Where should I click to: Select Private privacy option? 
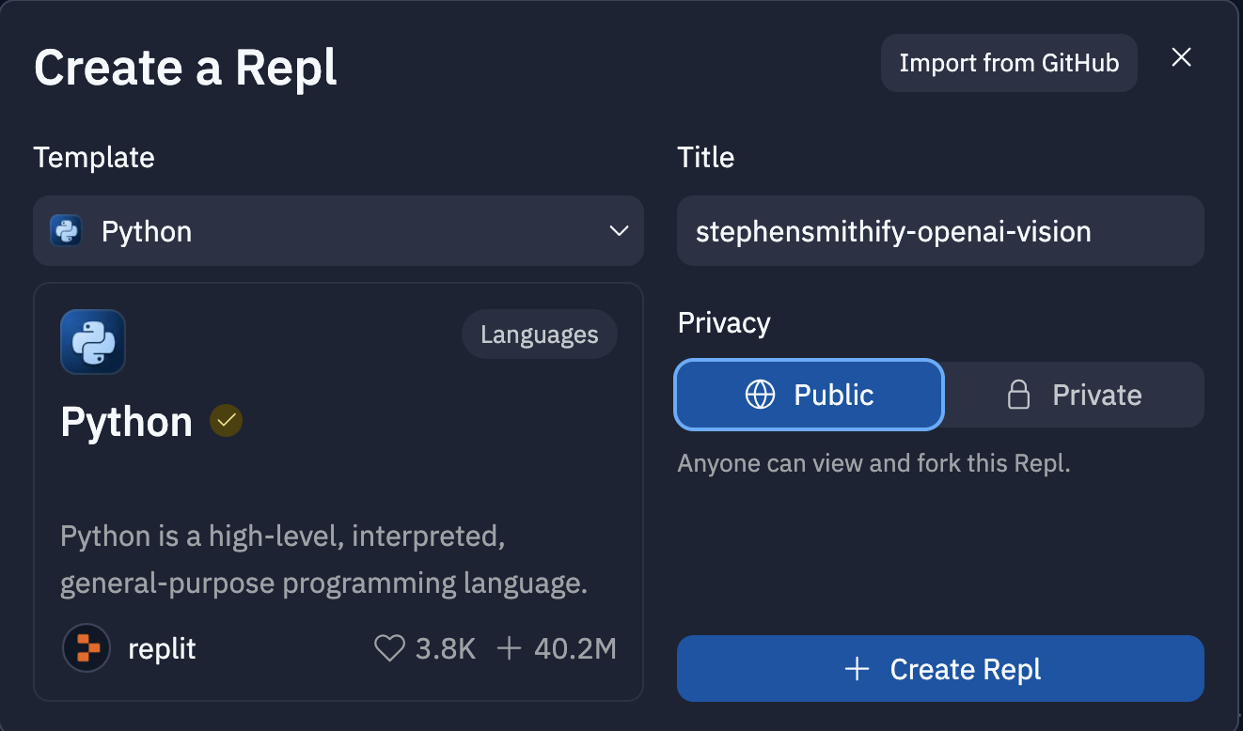tap(1074, 395)
